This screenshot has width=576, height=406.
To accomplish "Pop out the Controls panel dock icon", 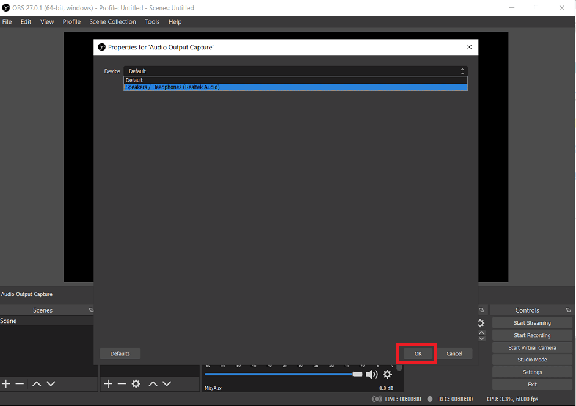I will [568, 310].
